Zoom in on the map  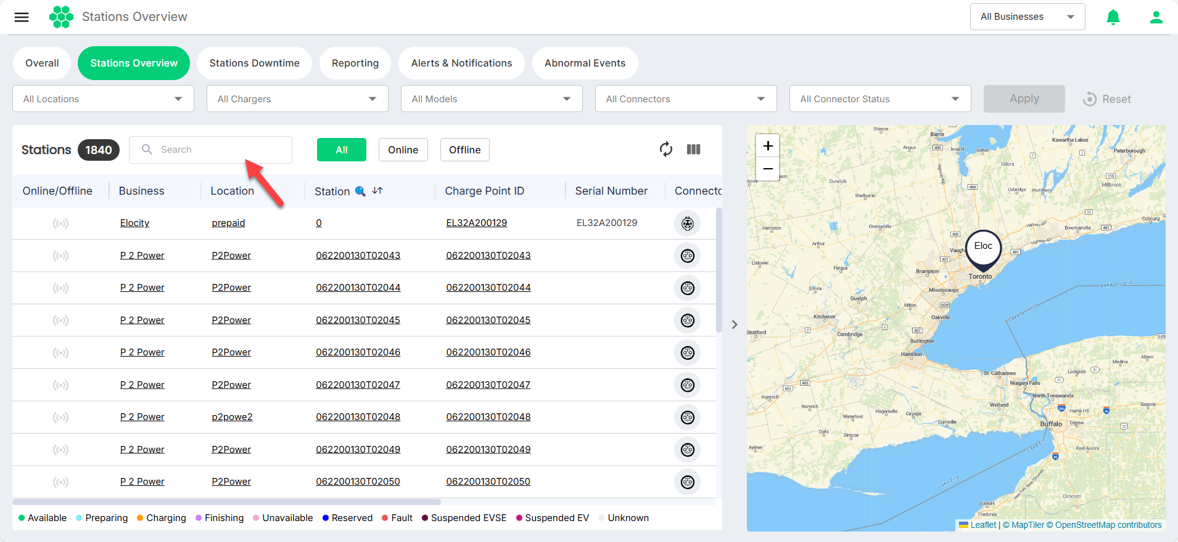tap(768, 146)
